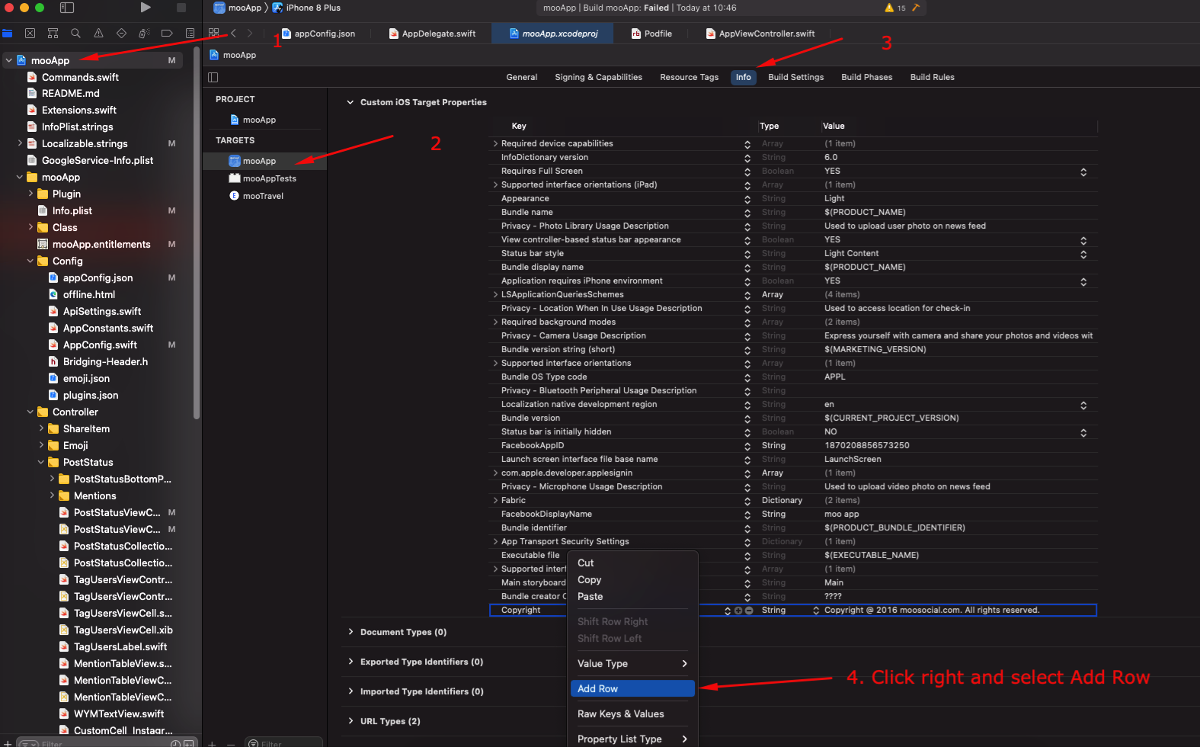Open the Build Rules tab
Viewport: 1200px width, 747px height.
coord(933,77)
